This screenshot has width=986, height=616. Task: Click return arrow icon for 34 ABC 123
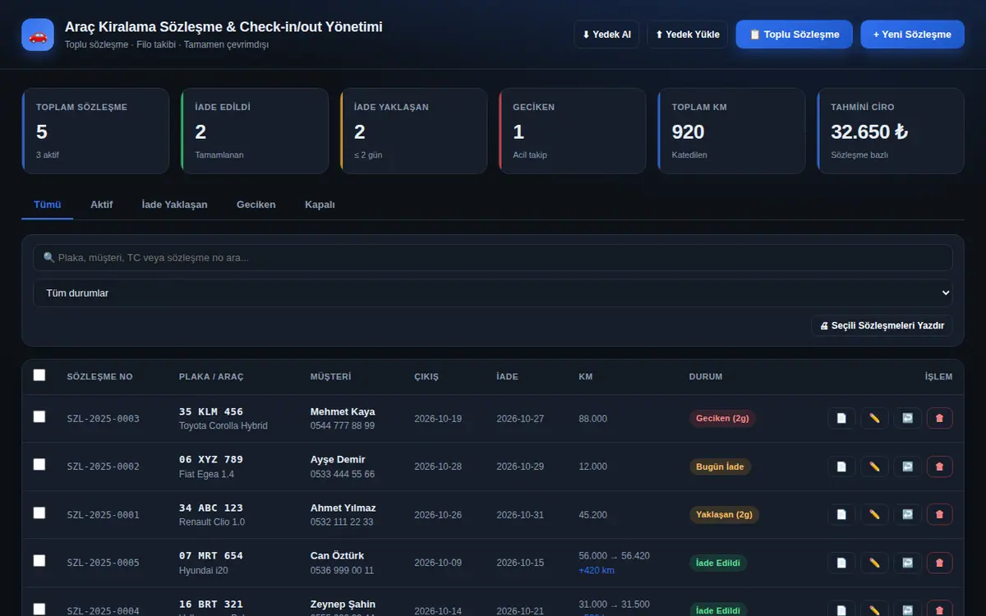(907, 514)
